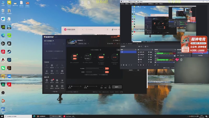
Task: Open source 属性 button above OBS docks
Action: point(140,46)
